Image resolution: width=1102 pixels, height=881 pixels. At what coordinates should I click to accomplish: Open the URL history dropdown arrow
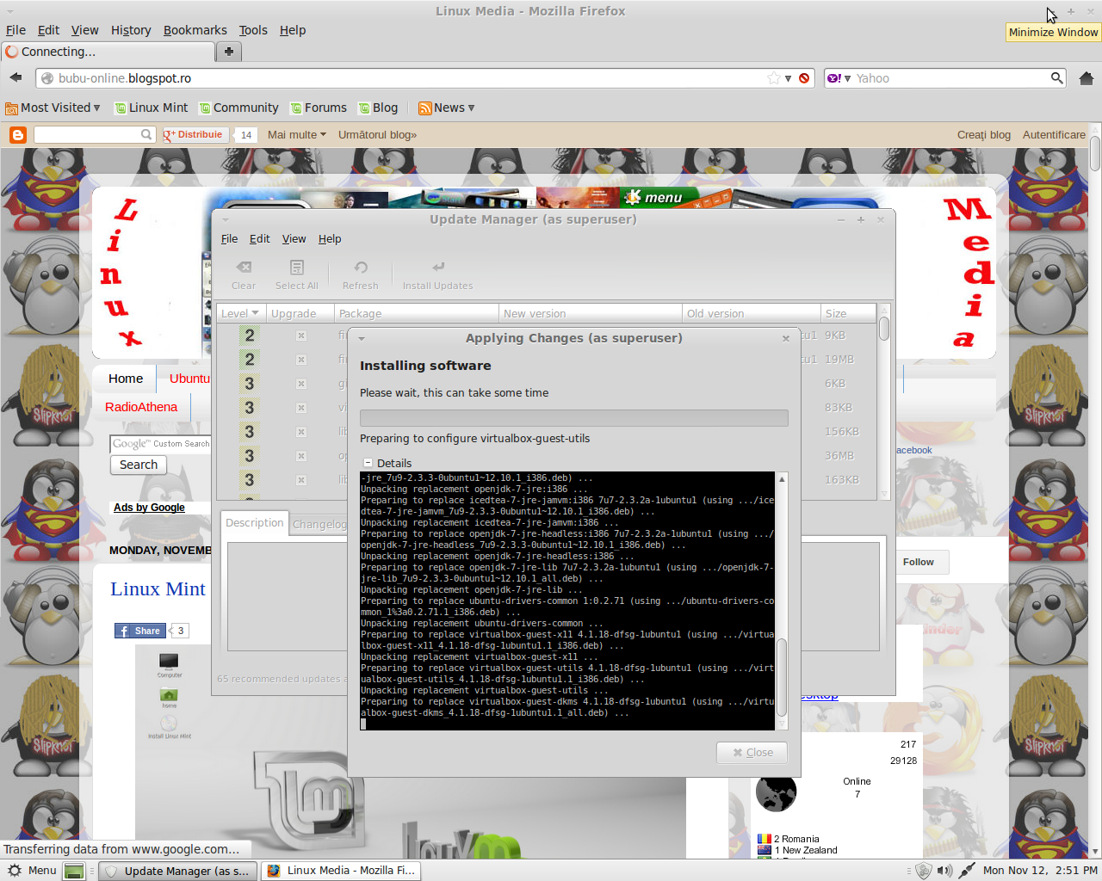pos(788,78)
